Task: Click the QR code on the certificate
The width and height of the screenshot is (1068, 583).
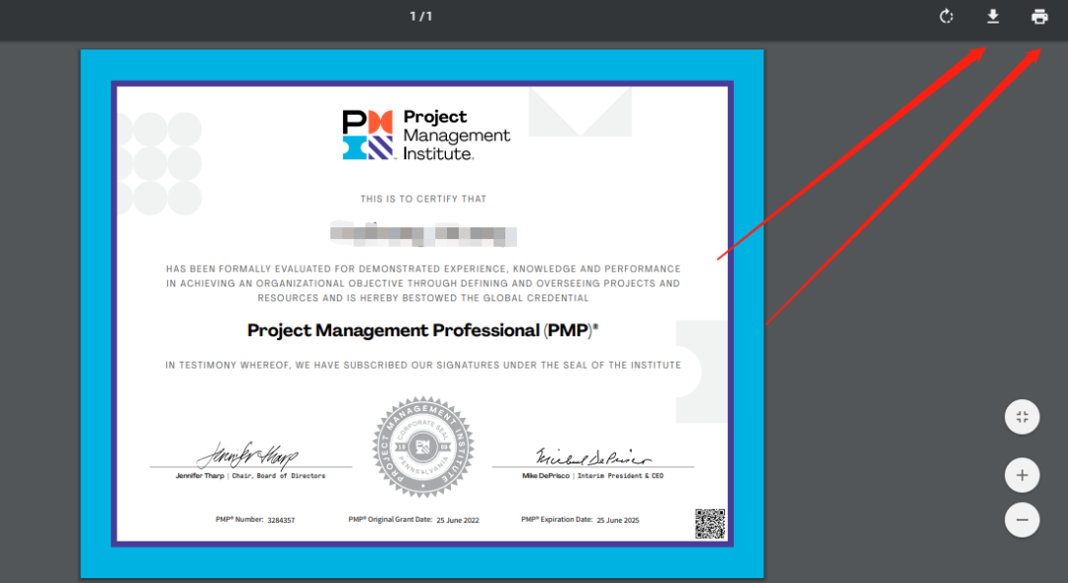Action: pos(710,524)
